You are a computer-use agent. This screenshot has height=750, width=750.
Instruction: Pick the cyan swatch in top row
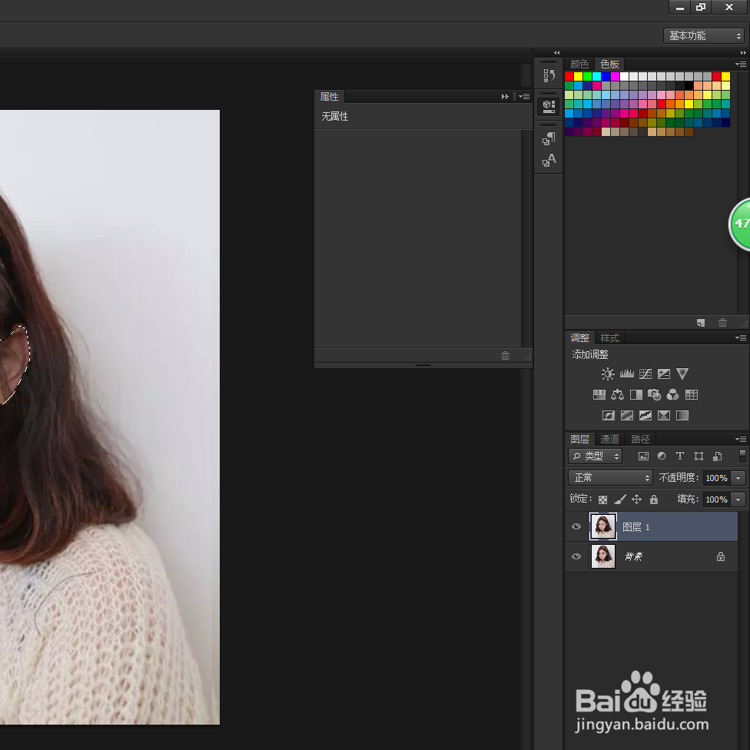pyautogui.click(x=597, y=76)
